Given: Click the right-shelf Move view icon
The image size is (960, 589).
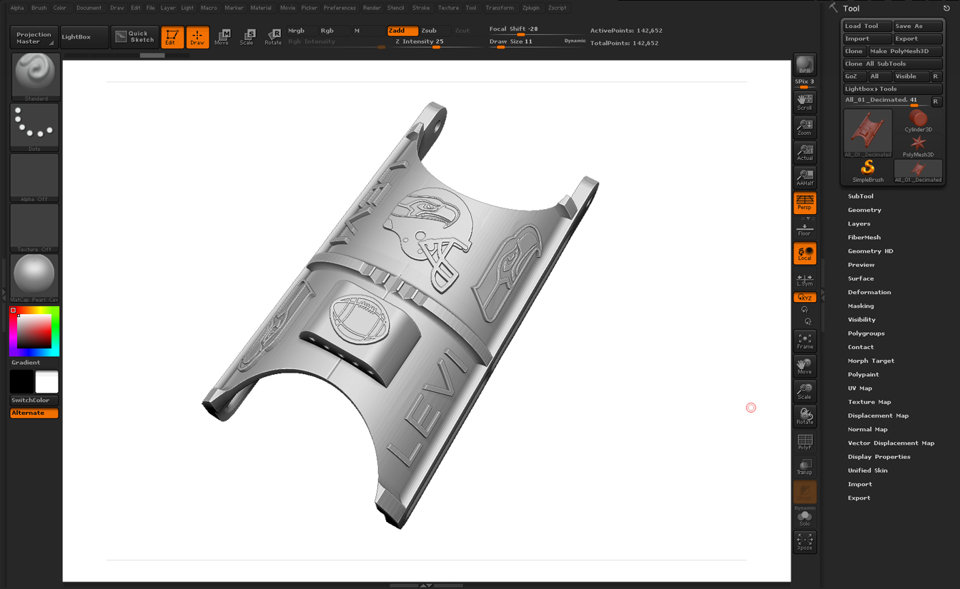Looking at the screenshot, I should click(805, 366).
